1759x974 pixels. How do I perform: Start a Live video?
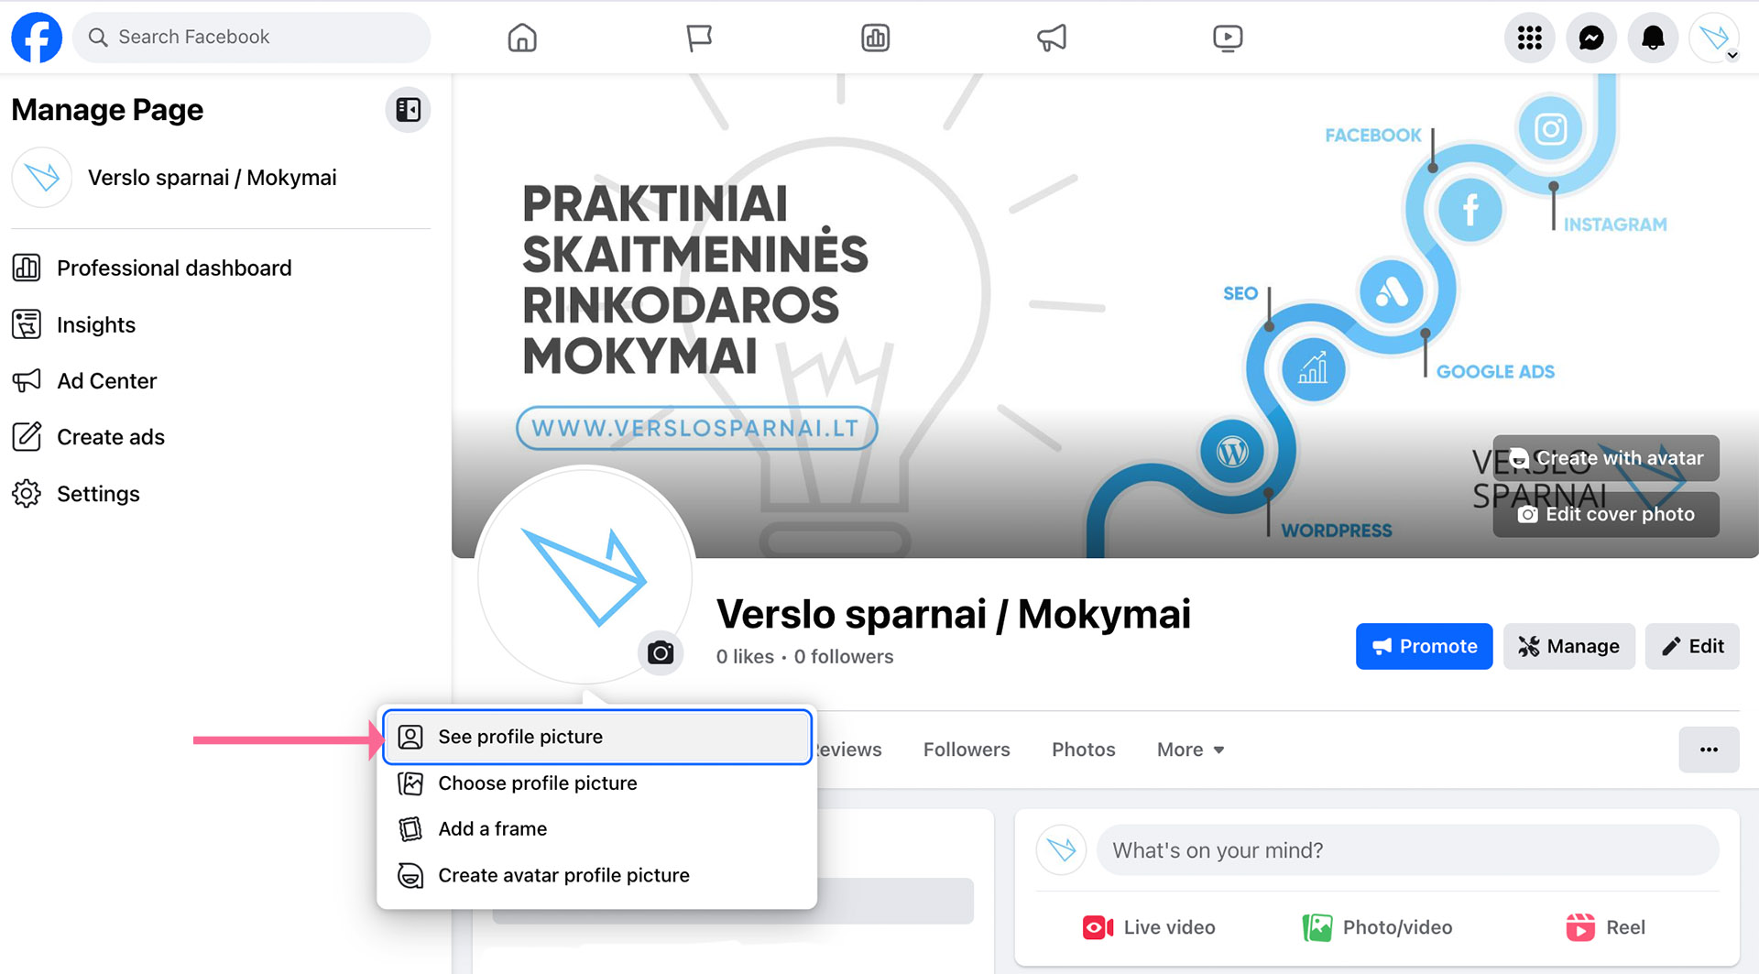(x=1149, y=927)
